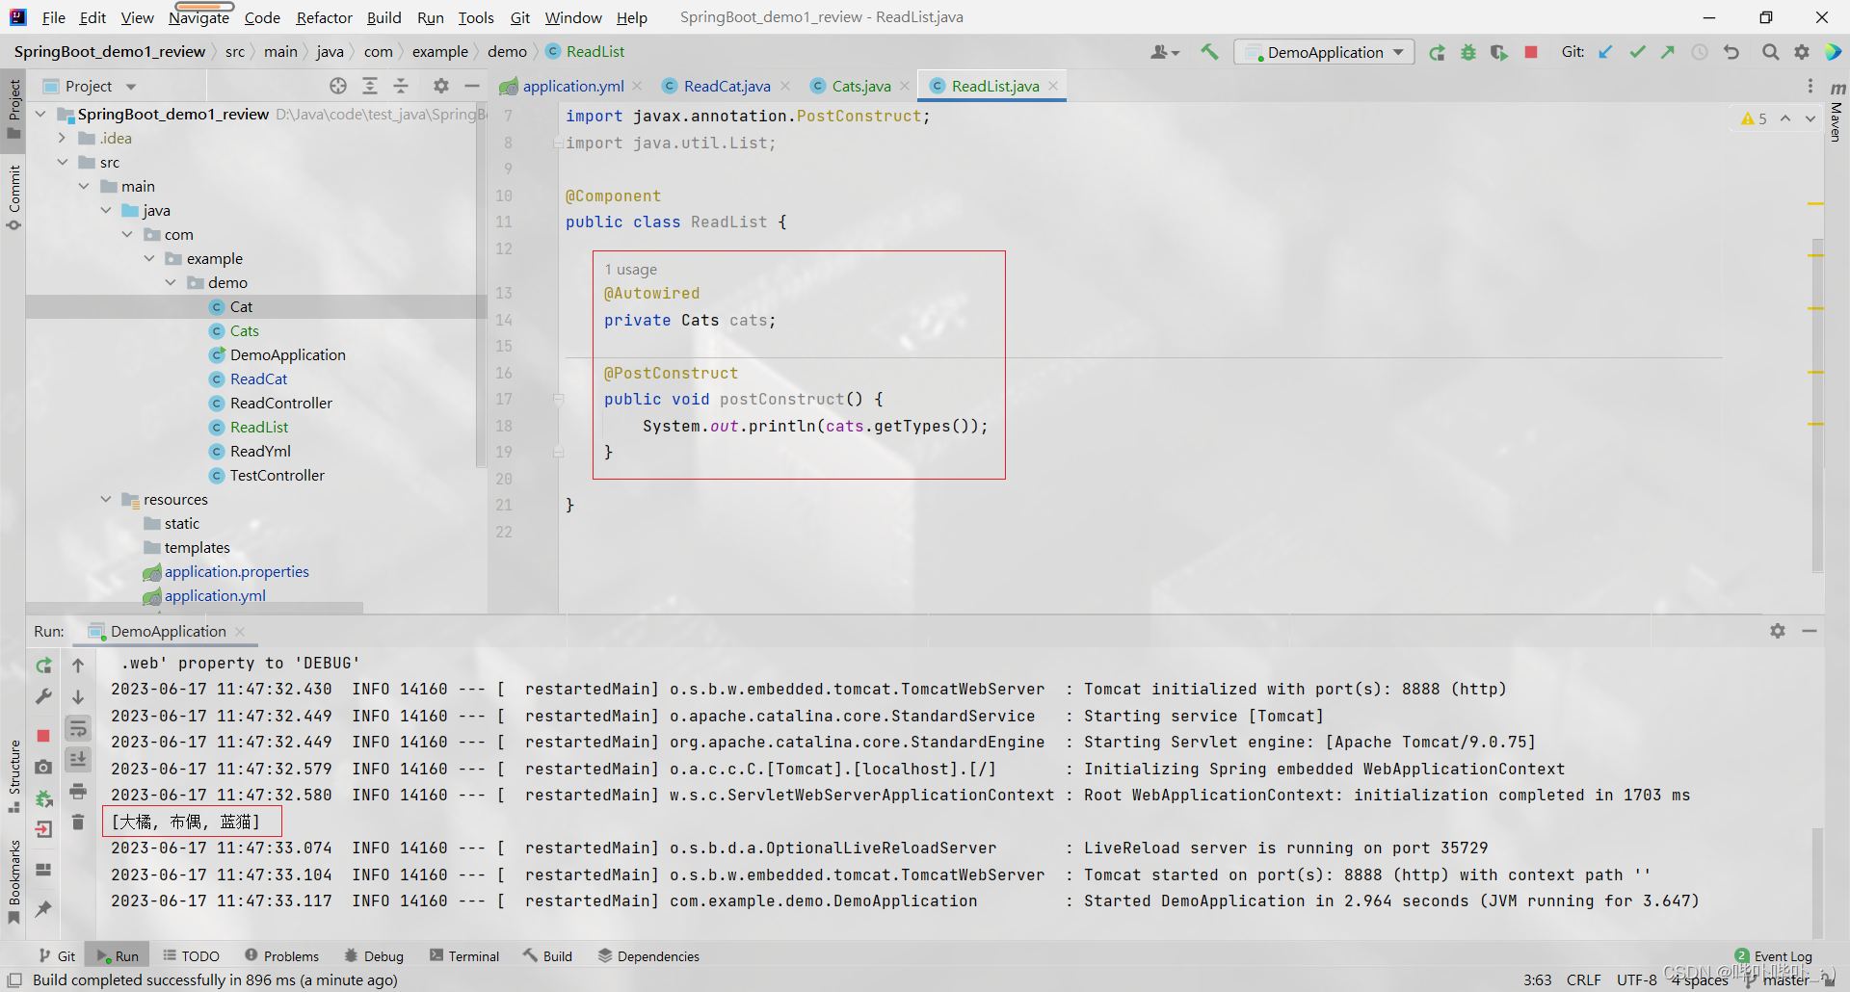
Task: Rerun application in Run panel
Action: coord(43,666)
